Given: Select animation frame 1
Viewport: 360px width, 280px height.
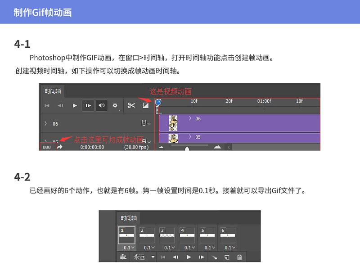Looking at the screenshot, I should coord(126,235).
